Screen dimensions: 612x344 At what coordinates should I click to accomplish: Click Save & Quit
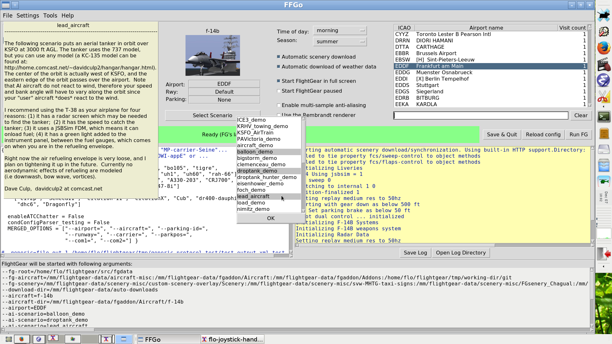(502, 134)
